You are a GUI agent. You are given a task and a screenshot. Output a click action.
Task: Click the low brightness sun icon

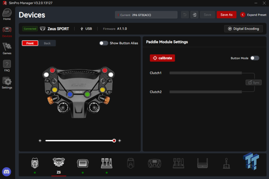(40, 140)
